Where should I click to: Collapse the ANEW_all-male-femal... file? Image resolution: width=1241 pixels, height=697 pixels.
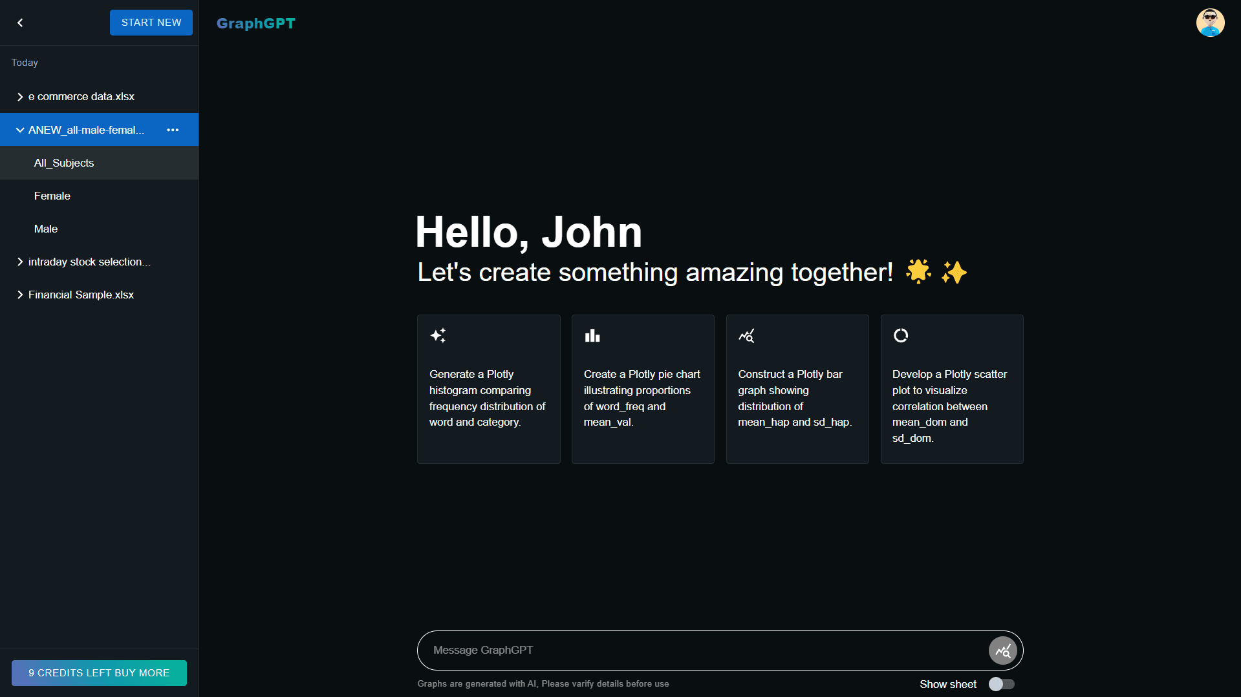(x=20, y=130)
